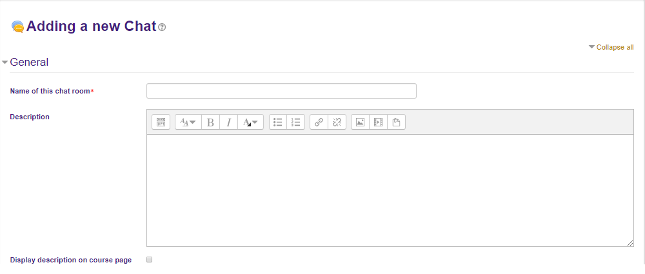Apply italic formatting in the description
The height and width of the screenshot is (274, 645).
point(228,122)
